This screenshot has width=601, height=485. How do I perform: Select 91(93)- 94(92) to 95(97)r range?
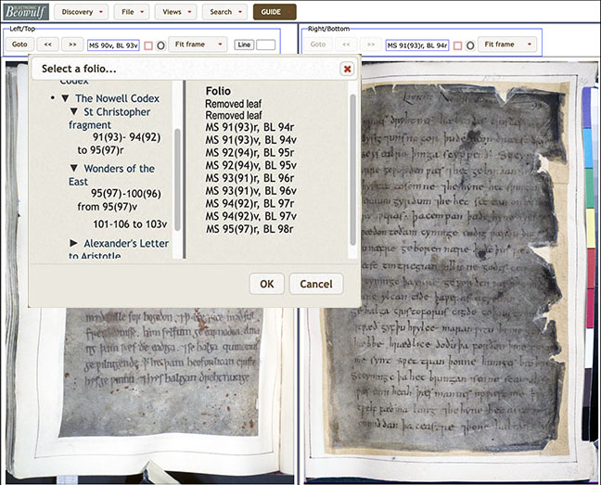(x=119, y=144)
